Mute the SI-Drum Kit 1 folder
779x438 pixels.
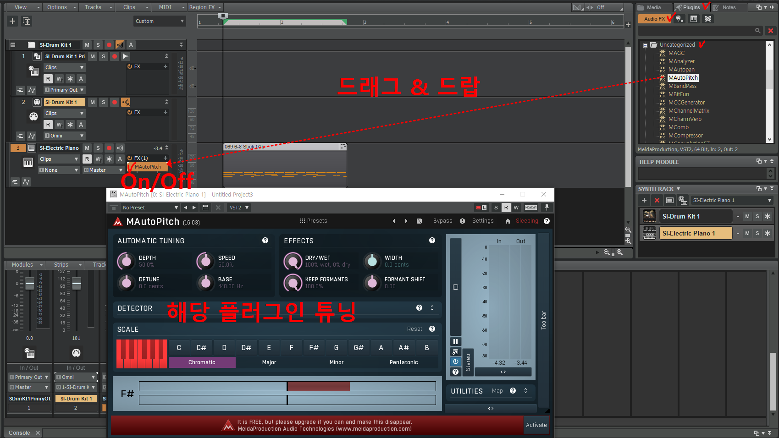87,45
